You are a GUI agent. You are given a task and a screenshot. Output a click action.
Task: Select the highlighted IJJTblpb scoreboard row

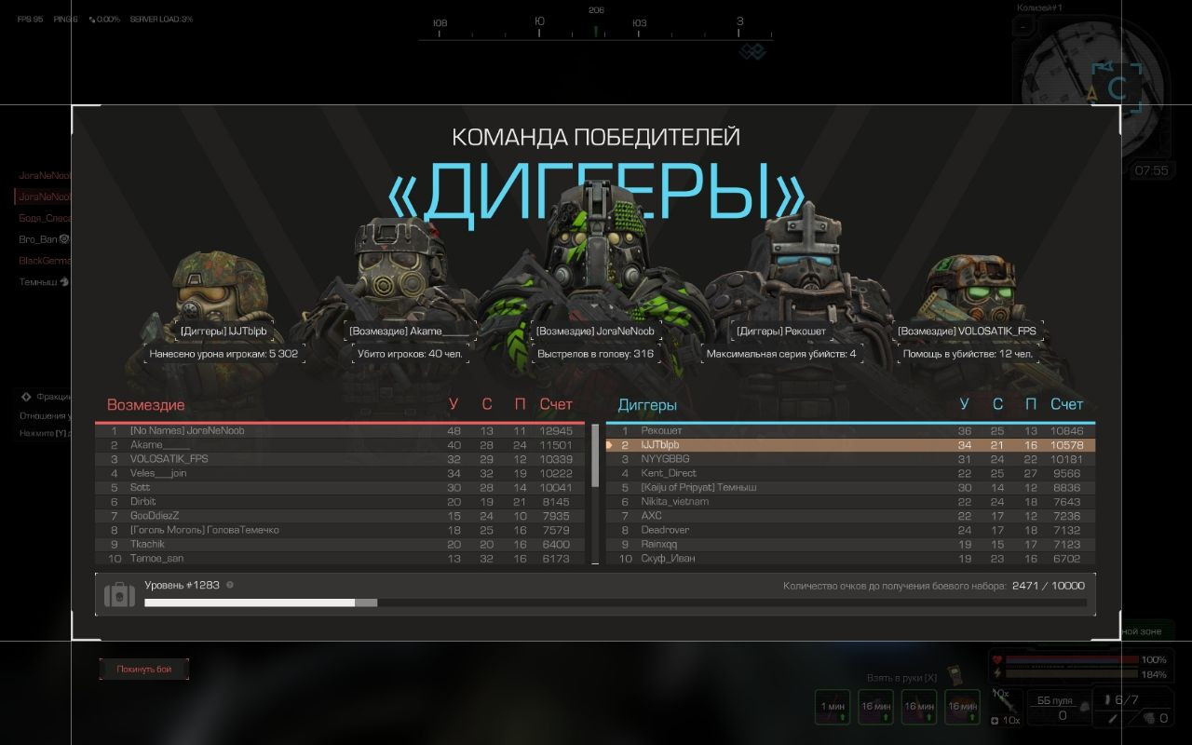(x=851, y=445)
